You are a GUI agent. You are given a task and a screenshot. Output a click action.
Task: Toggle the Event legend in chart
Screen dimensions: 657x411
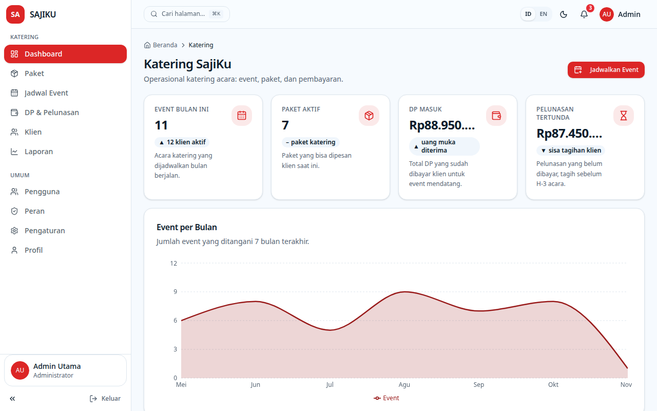(387, 398)
